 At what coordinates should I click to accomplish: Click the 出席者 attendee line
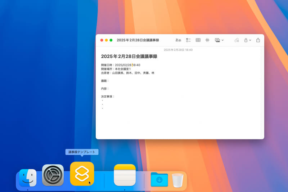pyautogui.click(x=128, y=73)
